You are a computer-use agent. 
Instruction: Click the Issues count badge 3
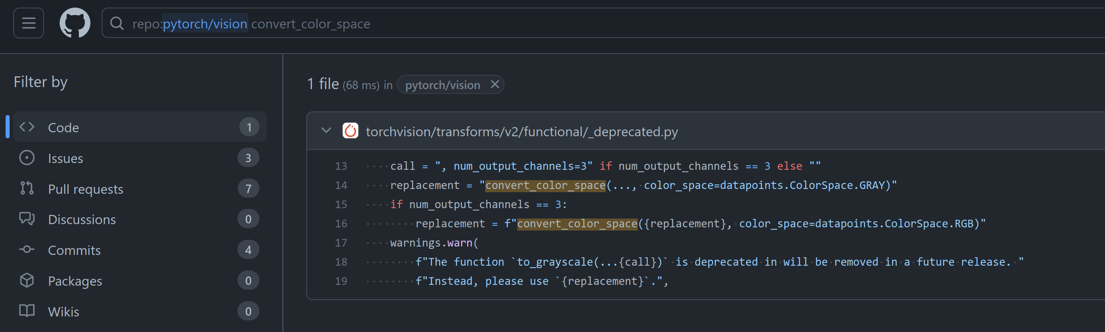[x=248, y=158]
